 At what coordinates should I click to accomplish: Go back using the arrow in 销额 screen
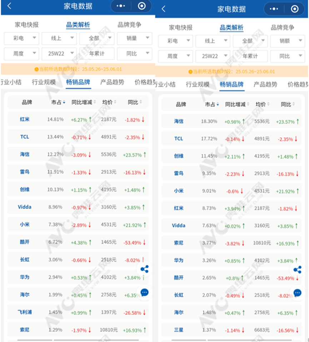coord(164,9)
